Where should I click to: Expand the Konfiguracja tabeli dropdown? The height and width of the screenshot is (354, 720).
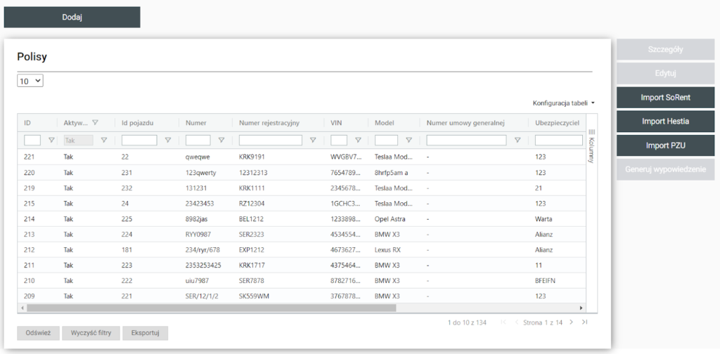pyautogui.click(x=564, y=103)
